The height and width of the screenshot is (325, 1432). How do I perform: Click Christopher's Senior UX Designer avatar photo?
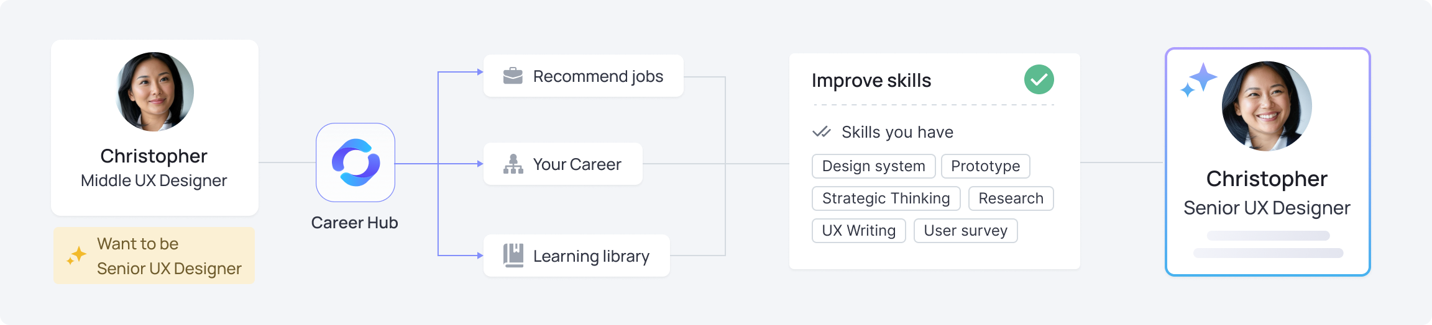tap(1267, 106)
